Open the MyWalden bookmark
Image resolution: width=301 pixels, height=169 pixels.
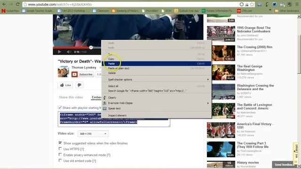pyautogui.click(x=150, y=11)
